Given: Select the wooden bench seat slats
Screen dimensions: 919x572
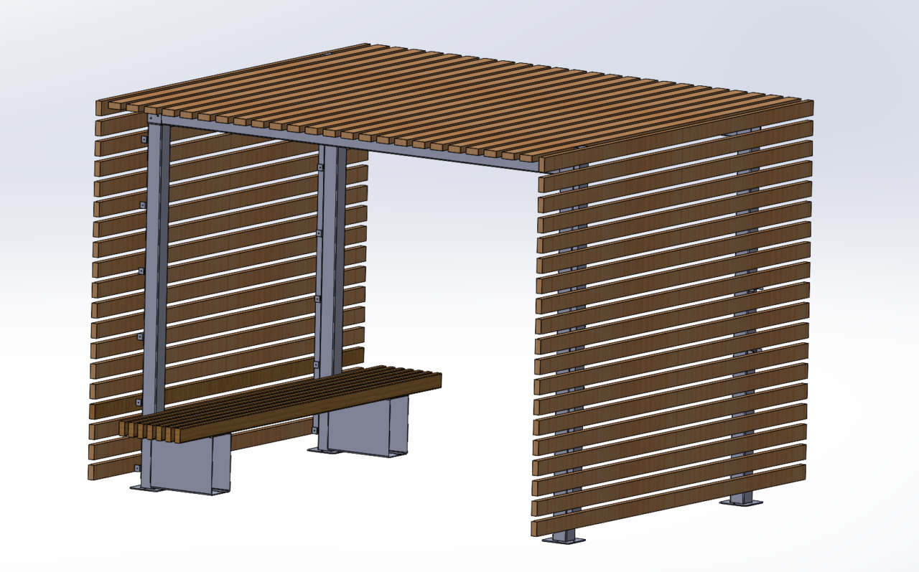Looking at the screenshot, I should point(281,403).
